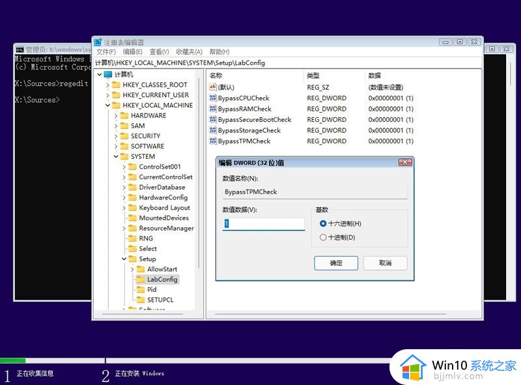Select the decimal 十进制(D) radio button
This screenshot has height=385, width=521.
click(323, 237)
